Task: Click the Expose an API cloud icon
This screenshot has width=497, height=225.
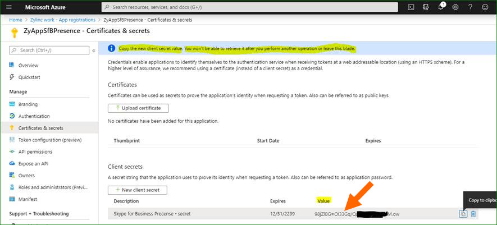Action: [x=12, y=163]
